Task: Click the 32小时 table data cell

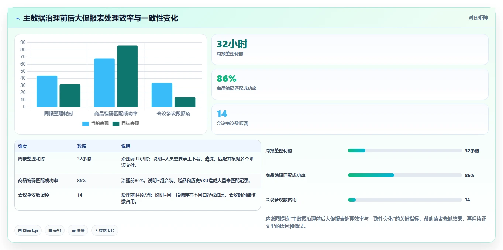Action: [84, 159]
